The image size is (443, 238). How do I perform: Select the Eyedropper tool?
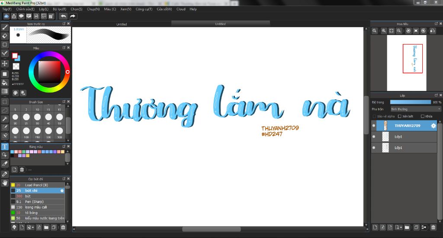[5, 174]
